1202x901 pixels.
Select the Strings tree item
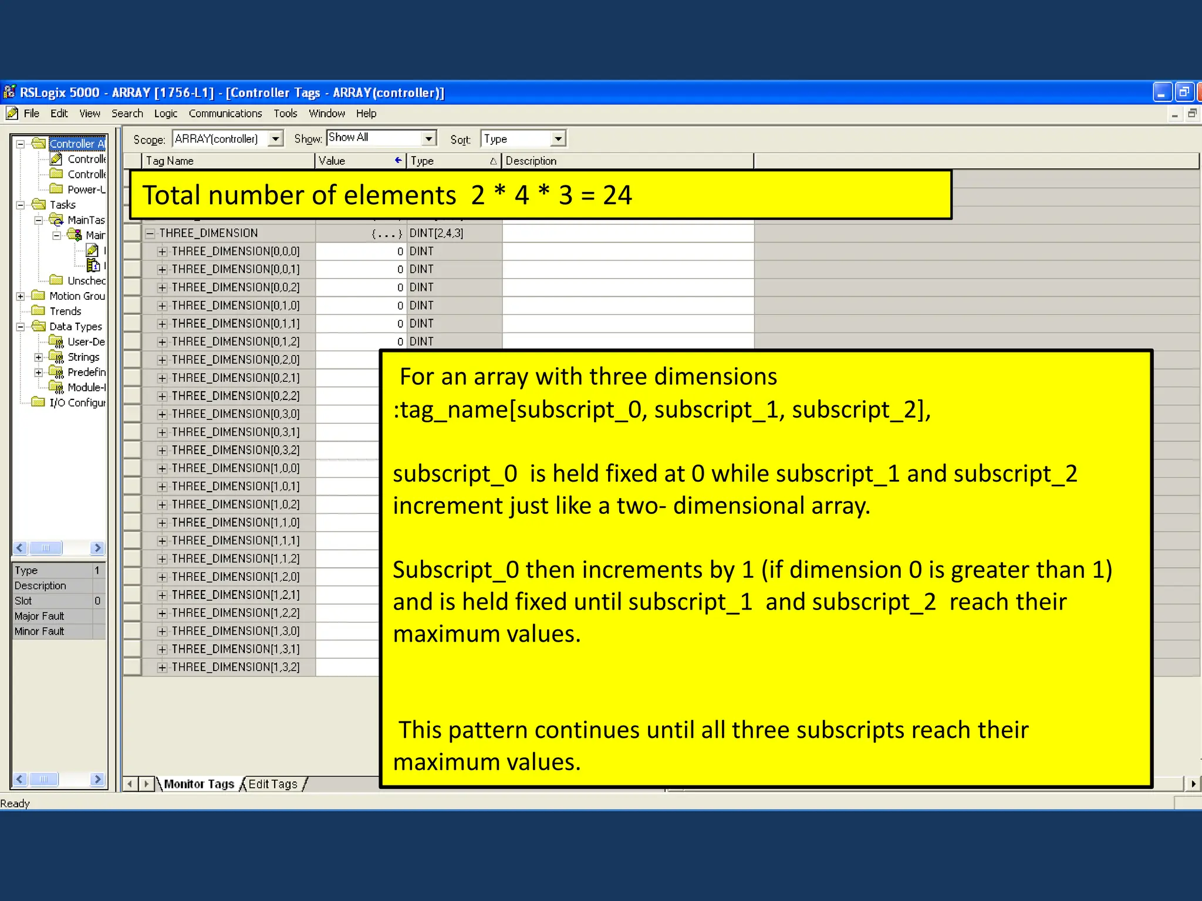pos(83,357)
